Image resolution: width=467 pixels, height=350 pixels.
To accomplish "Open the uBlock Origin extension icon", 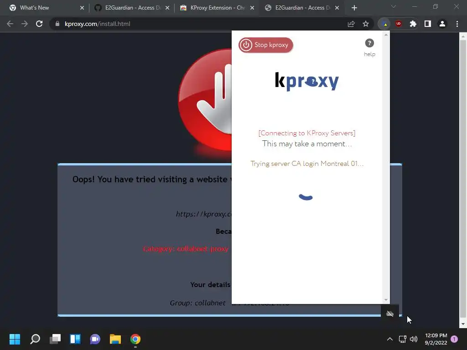I will click(399, 24).
